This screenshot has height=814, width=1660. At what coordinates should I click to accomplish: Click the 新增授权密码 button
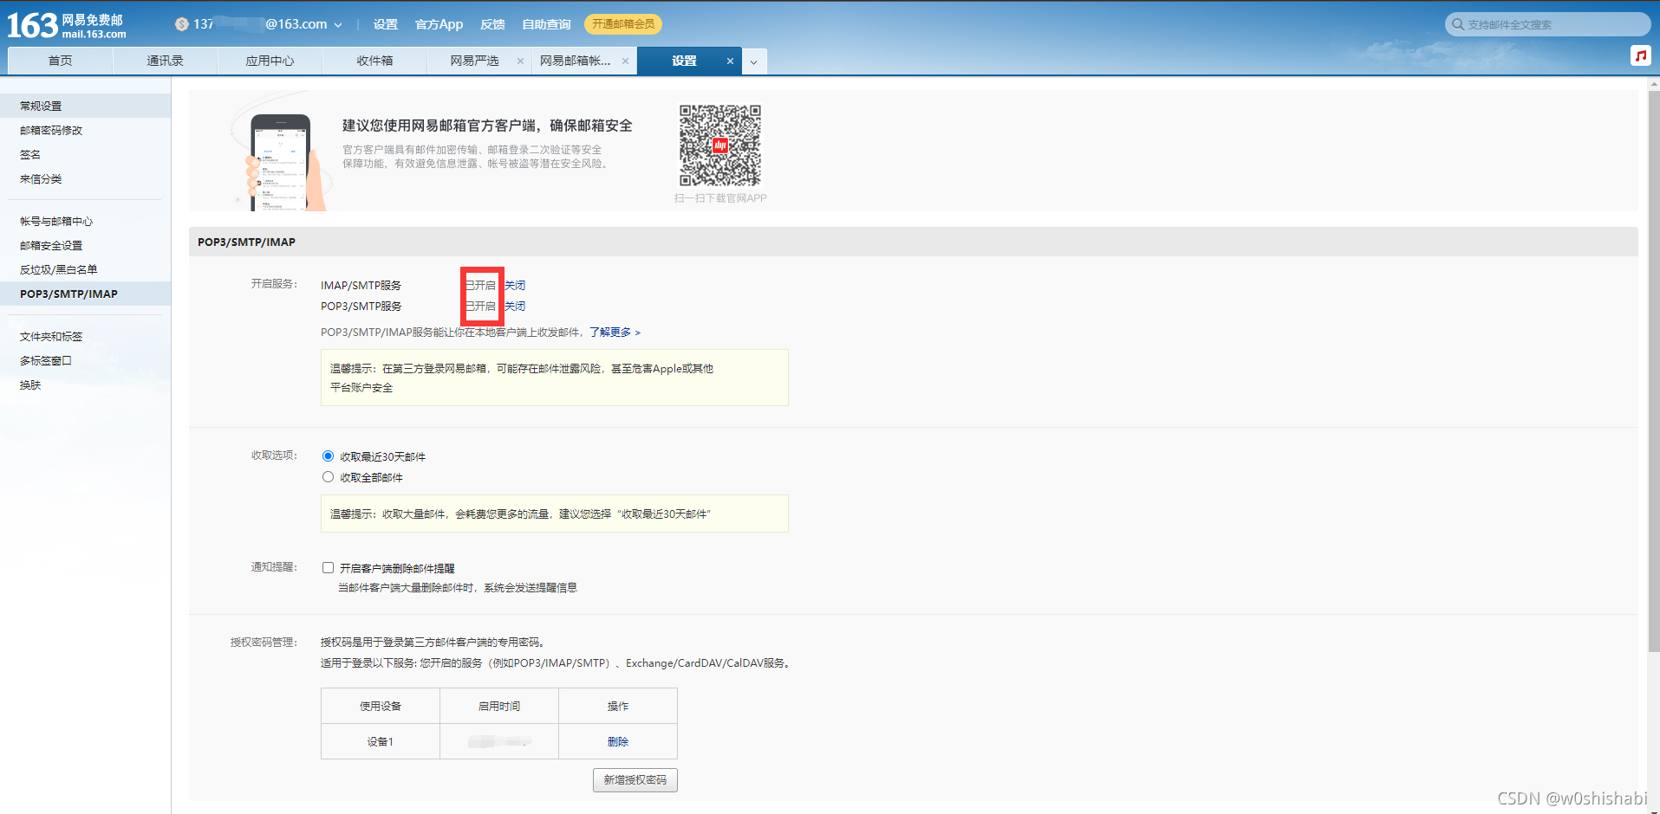(635, 780)
